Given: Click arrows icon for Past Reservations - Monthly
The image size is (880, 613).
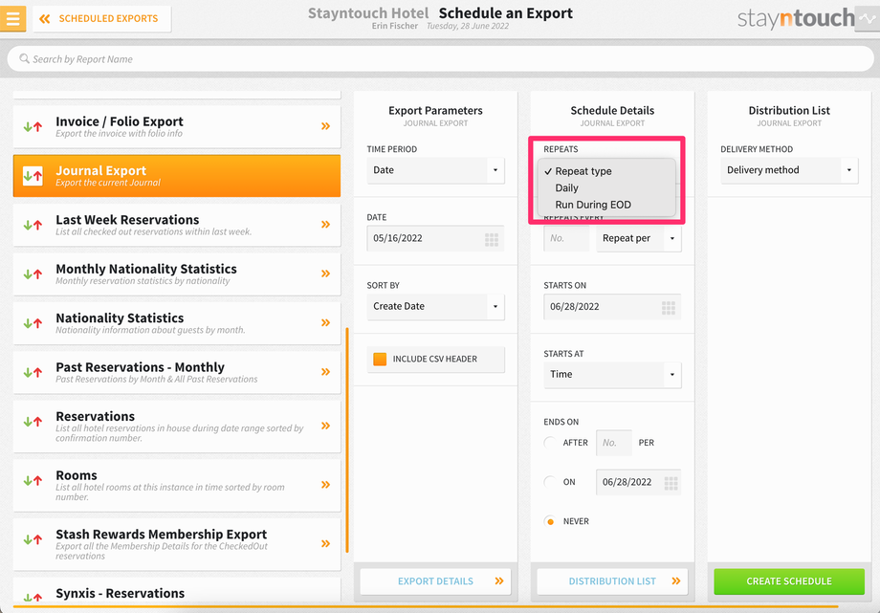Looking at the screenshot, I should 33,372.
